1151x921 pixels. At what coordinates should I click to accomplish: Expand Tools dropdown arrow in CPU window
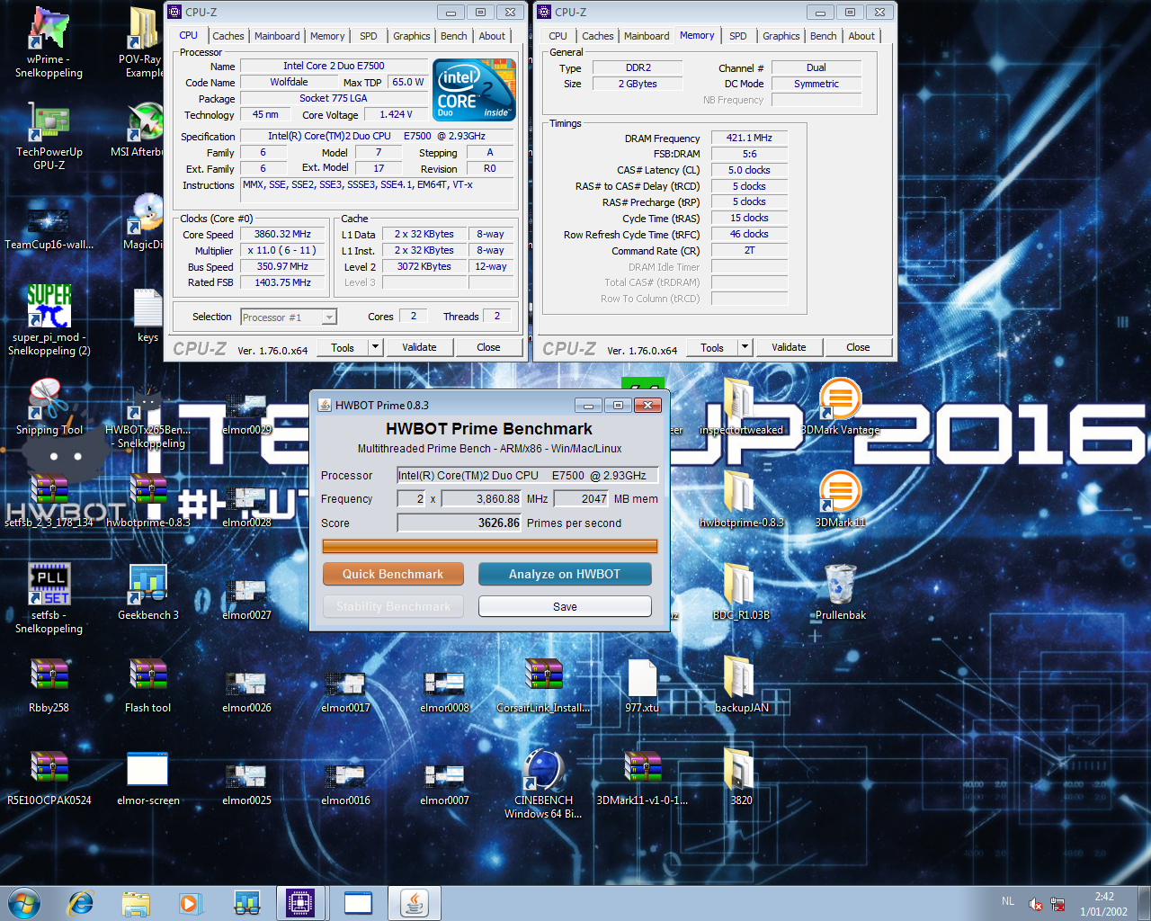coord(376,347)
